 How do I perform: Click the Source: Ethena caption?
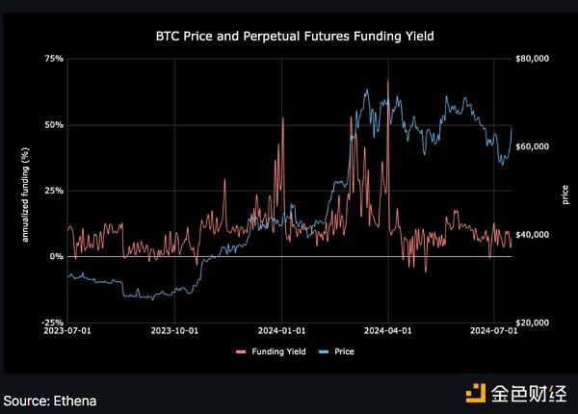50,401
